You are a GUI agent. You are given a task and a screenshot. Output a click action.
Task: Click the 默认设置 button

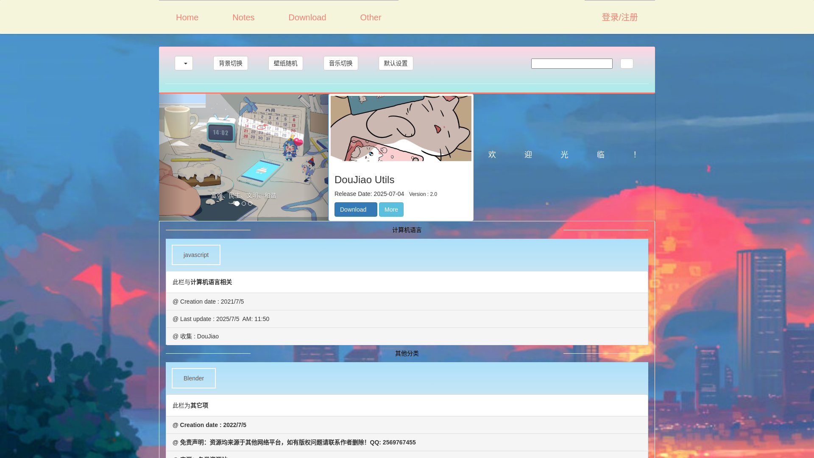click(396, 63)
